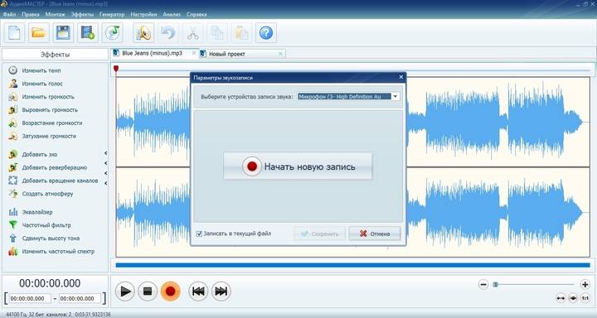597x318 pixels.
Task: Toggle the Записать в текущий файл checkbox
Action: click(199, 234)
